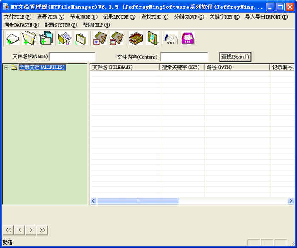
Task: Click the 查找(Search) button
Action: coord(235,56)
